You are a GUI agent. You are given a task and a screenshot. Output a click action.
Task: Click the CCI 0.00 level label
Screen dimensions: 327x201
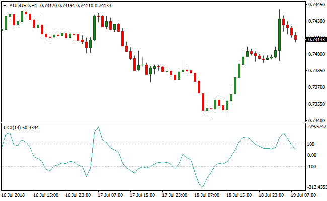pyautogui.click(x=312, y=155)
